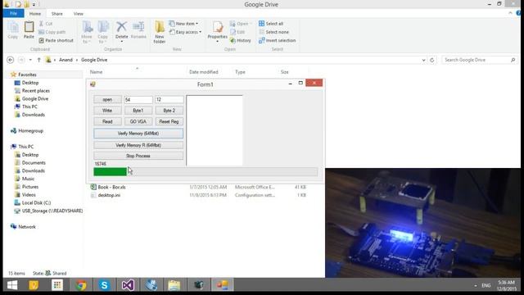
Task: Switch to the Home ribbon tab
Action: tap(35, 14)
